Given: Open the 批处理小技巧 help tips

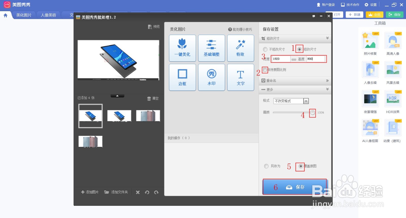Looking at the screenshot, I should pos(240,29).
